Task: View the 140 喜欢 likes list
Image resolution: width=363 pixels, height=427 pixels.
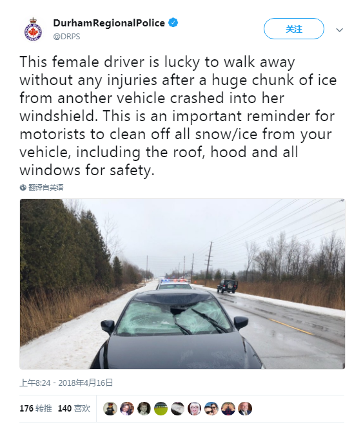Action: pos(74,408)
